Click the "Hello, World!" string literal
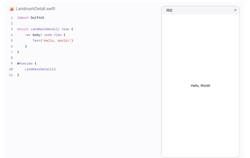This screenshot has height=158, width=250. point(57,41)
